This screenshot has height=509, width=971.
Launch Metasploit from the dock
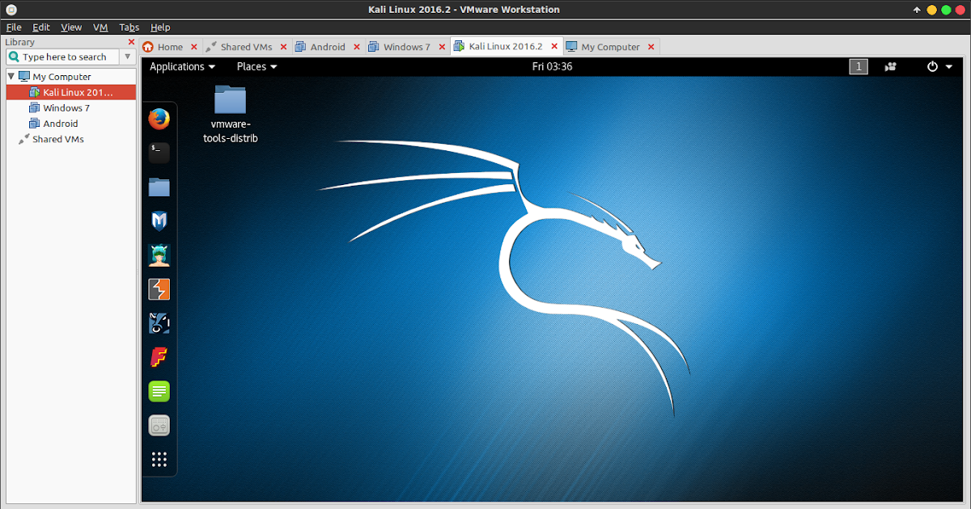click(159, 221)
